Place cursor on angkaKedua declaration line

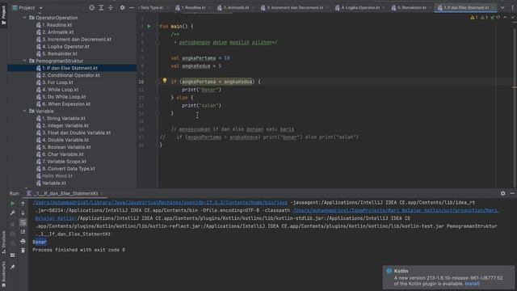(195, 66)
